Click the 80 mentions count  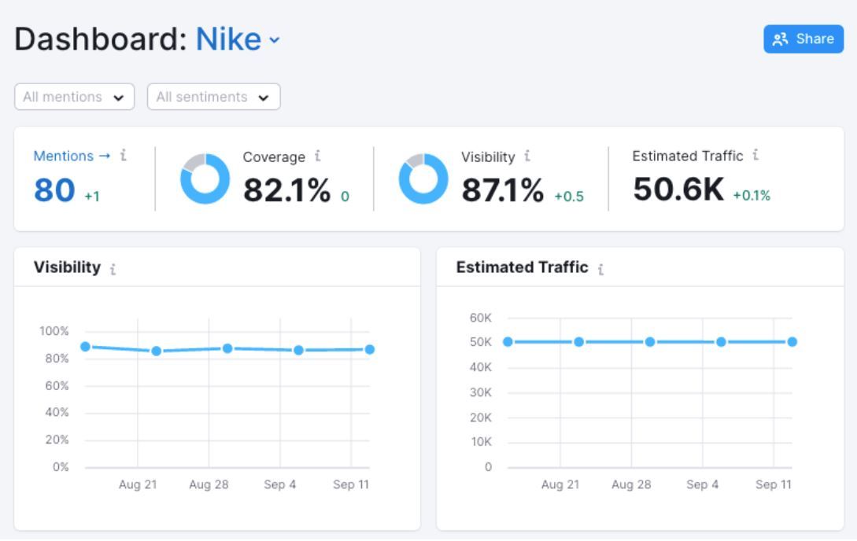(54, 190)
